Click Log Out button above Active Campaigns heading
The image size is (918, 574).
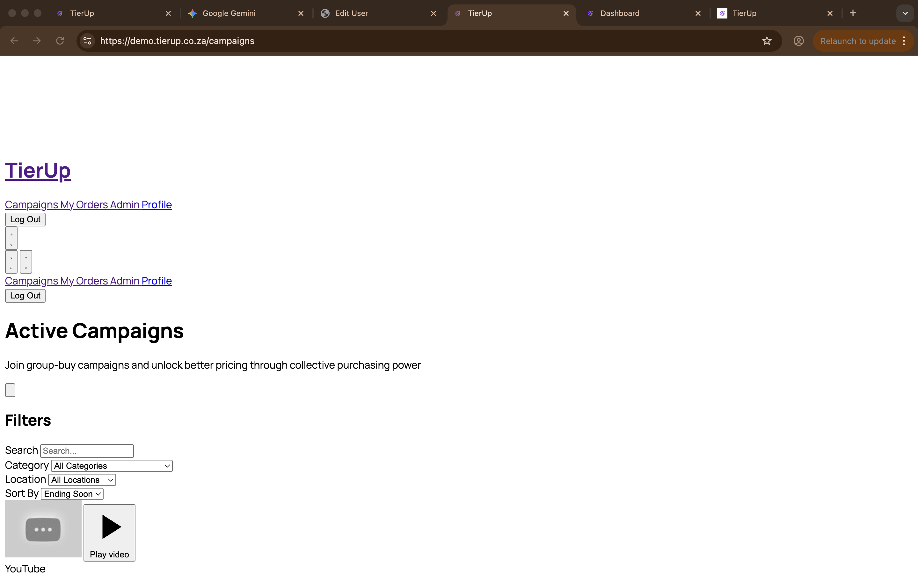(25, 296)
